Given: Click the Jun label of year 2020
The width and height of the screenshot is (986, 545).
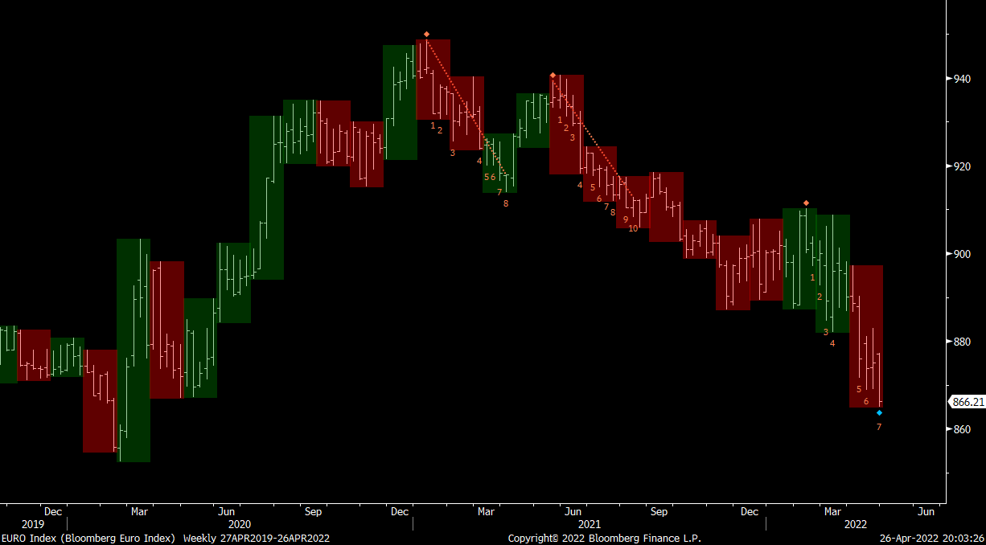Looking at the screenshot, I should click(x=226, y=511).
